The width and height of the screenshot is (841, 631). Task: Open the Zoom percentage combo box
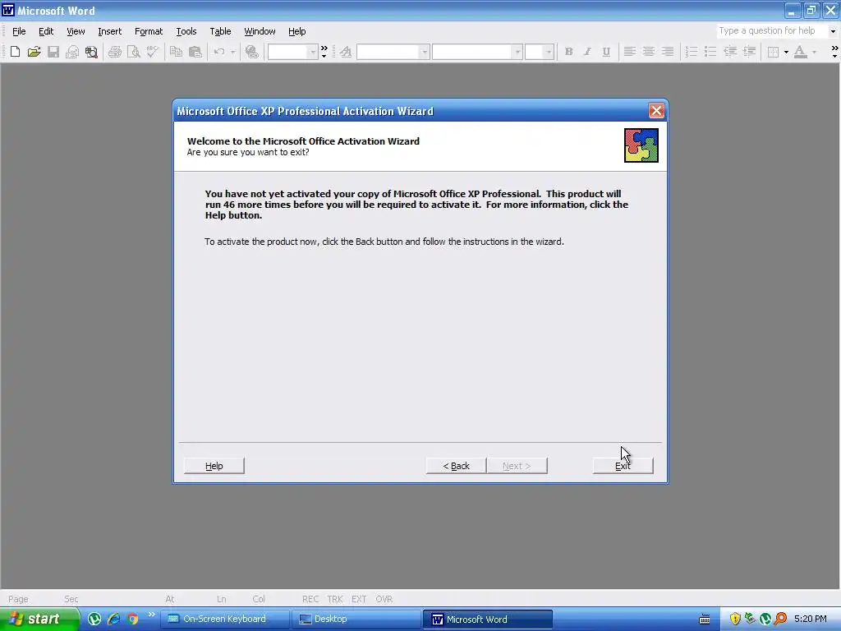pos(293,52)
